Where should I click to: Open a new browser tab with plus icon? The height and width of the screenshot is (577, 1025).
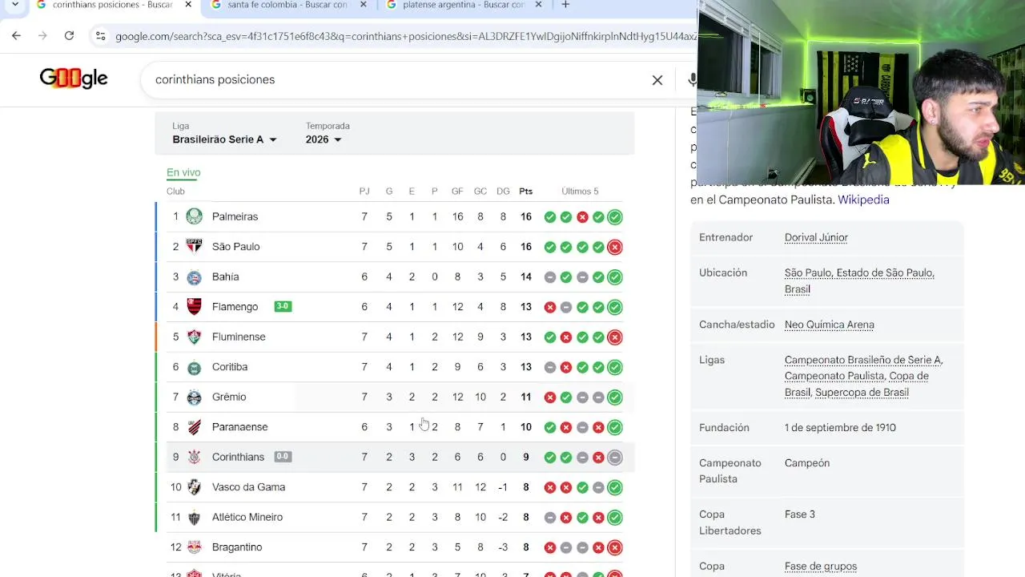[x=565, y=5]
